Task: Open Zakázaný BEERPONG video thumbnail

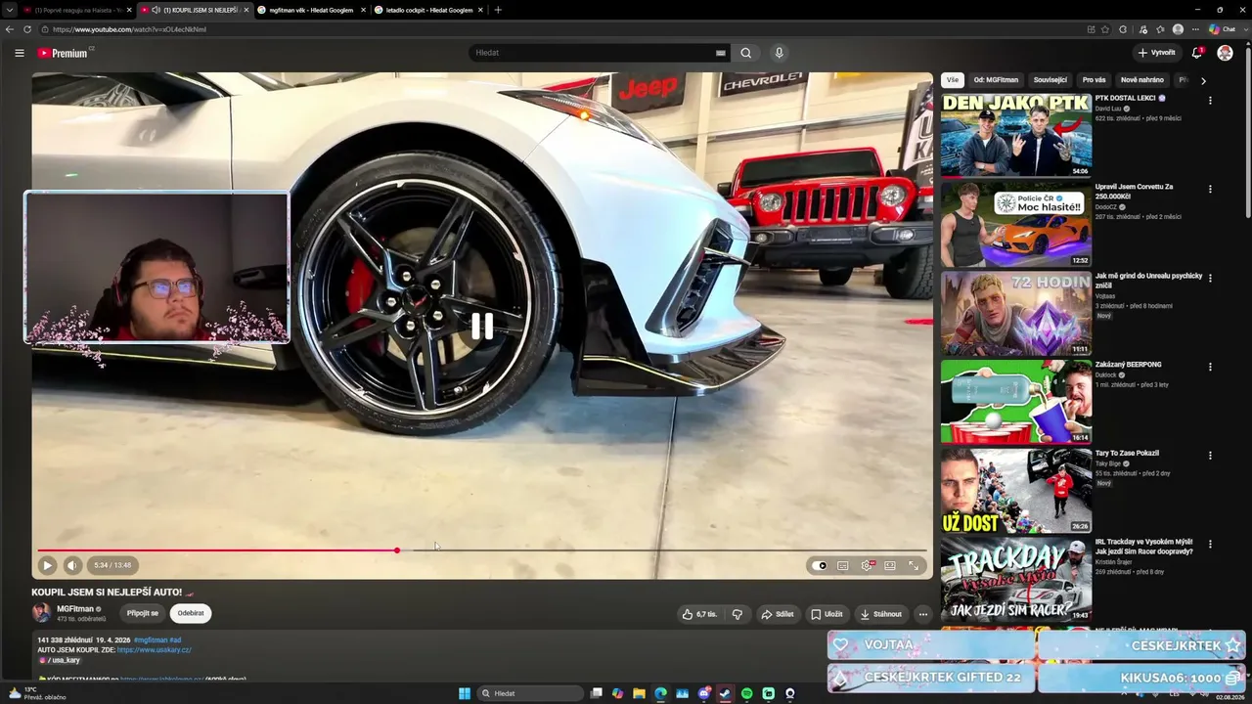Action: pos(1016,402)
